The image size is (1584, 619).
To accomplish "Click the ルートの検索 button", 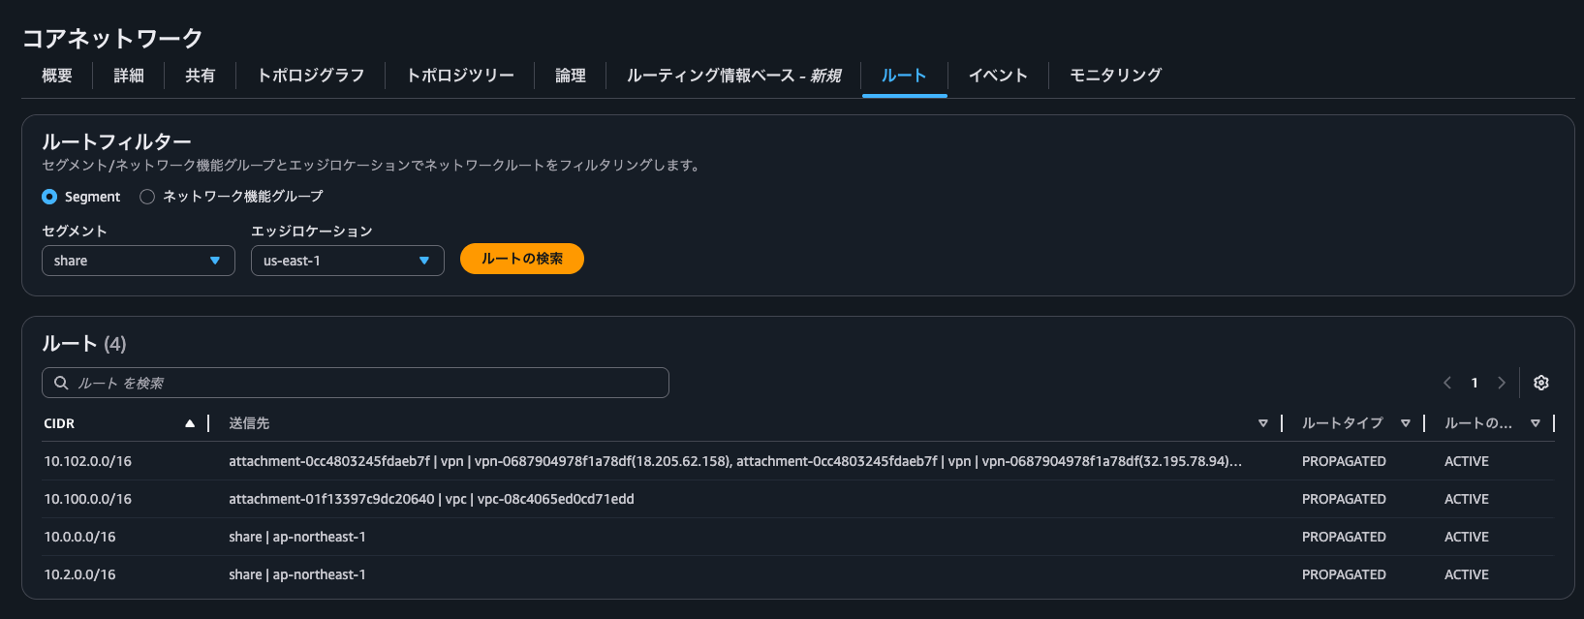I will click(521, 259).
